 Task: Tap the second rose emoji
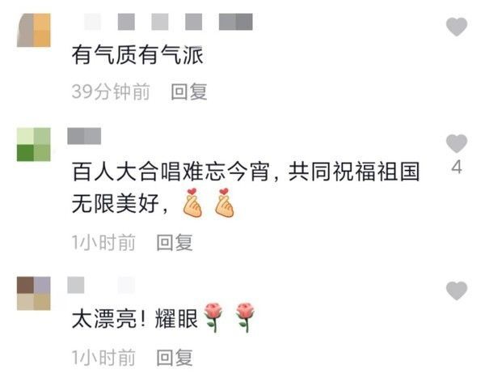coord(245,317)
